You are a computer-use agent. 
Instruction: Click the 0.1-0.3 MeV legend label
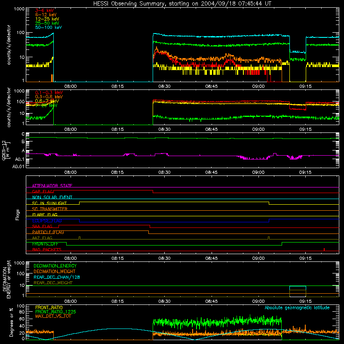point(49,92)
